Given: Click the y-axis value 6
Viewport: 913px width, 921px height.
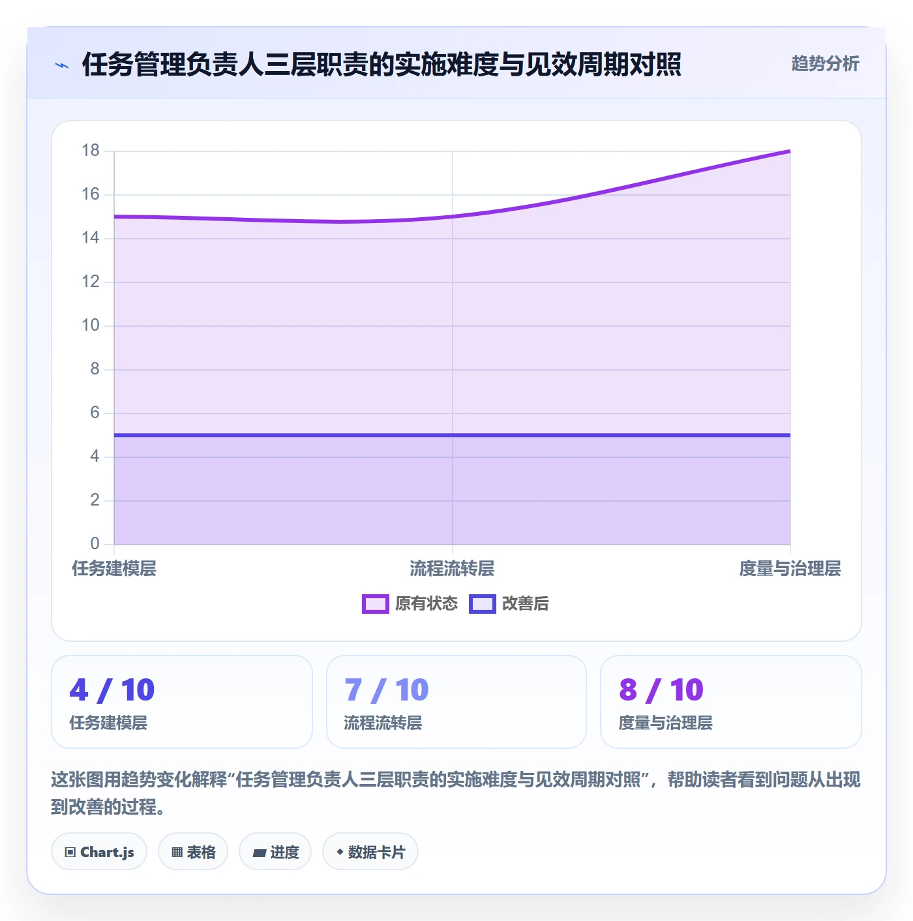Looking at the screenshot, I should click(95, 413).
